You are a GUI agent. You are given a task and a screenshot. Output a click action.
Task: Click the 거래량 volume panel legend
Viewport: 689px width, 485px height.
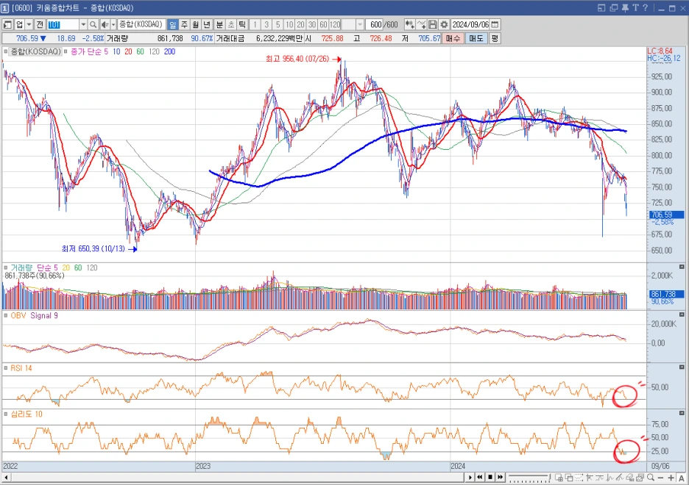coord(21,267)
